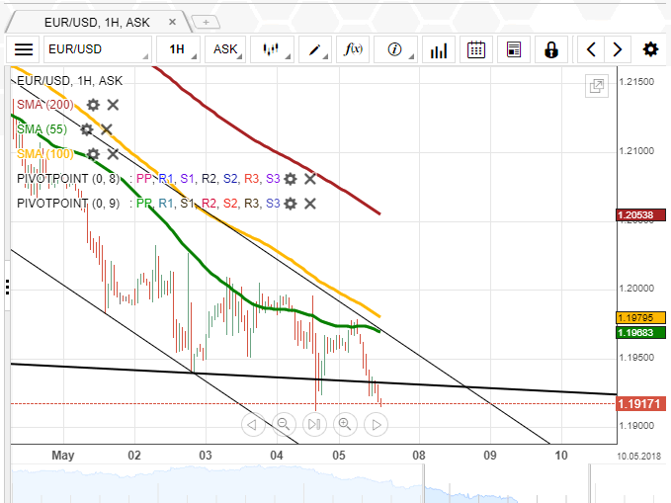The height and width of the screenshot is (503, 671).
Task: Open SMA (55) settings gear
Action: coord(86,129)
